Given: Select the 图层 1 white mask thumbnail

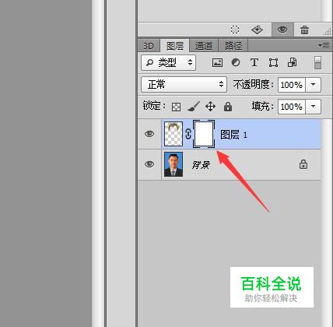Looking at the screenshot, I should pos(204,134).
